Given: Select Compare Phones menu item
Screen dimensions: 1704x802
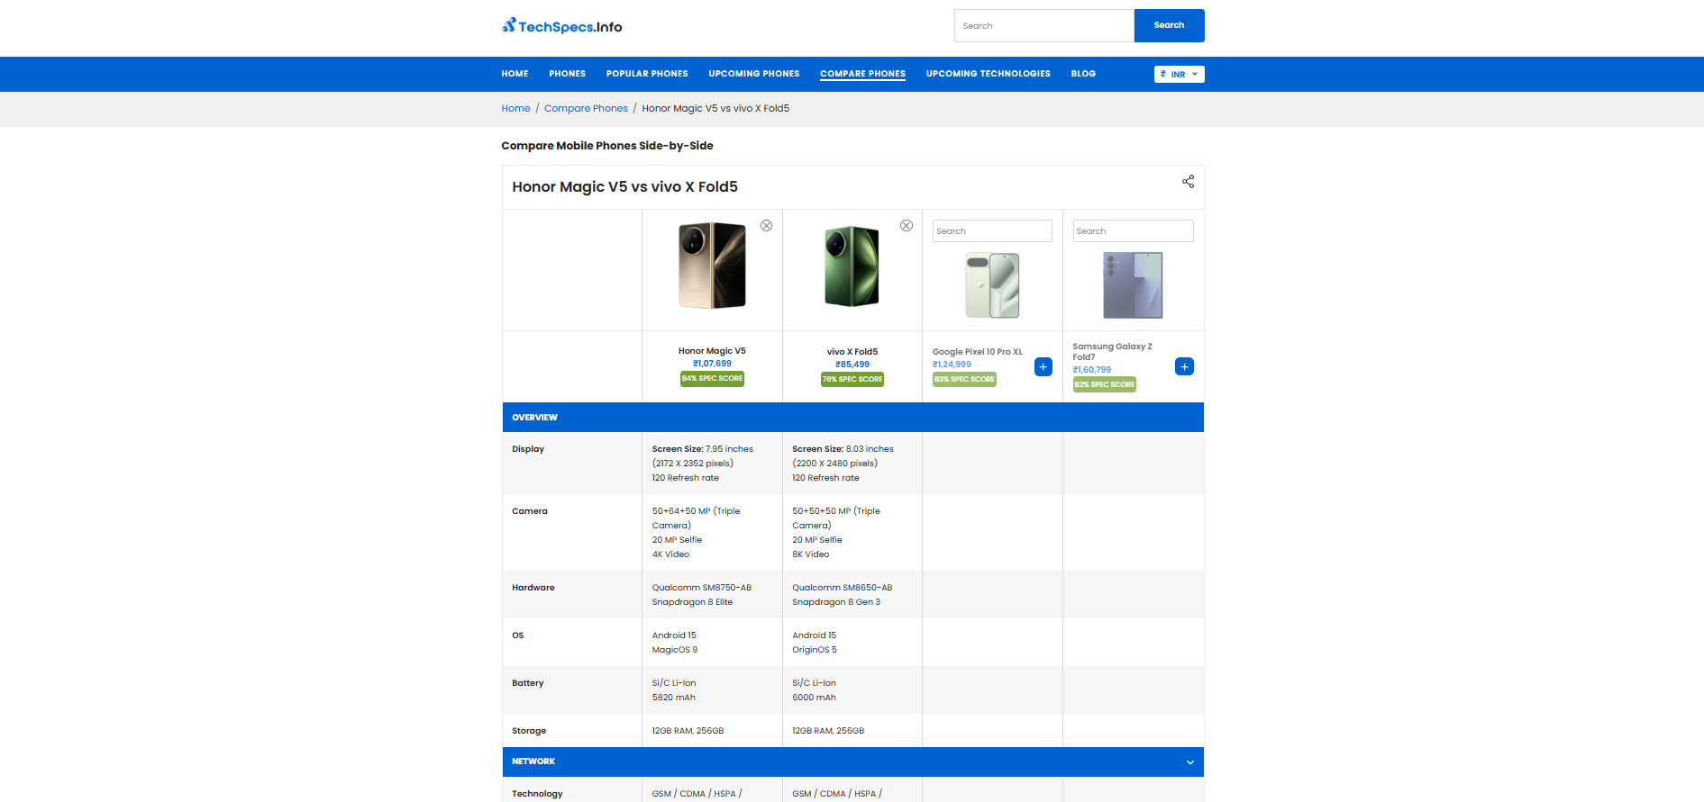Looking at the screenshot, I should pos(862,74).
